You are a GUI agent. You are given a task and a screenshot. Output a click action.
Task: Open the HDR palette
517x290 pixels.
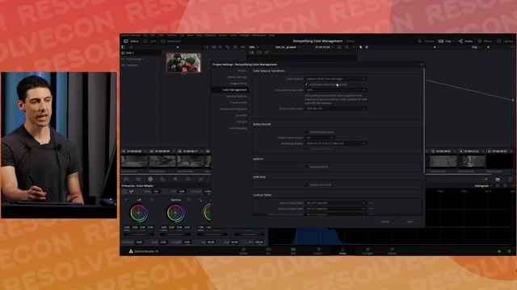(163, 179)
